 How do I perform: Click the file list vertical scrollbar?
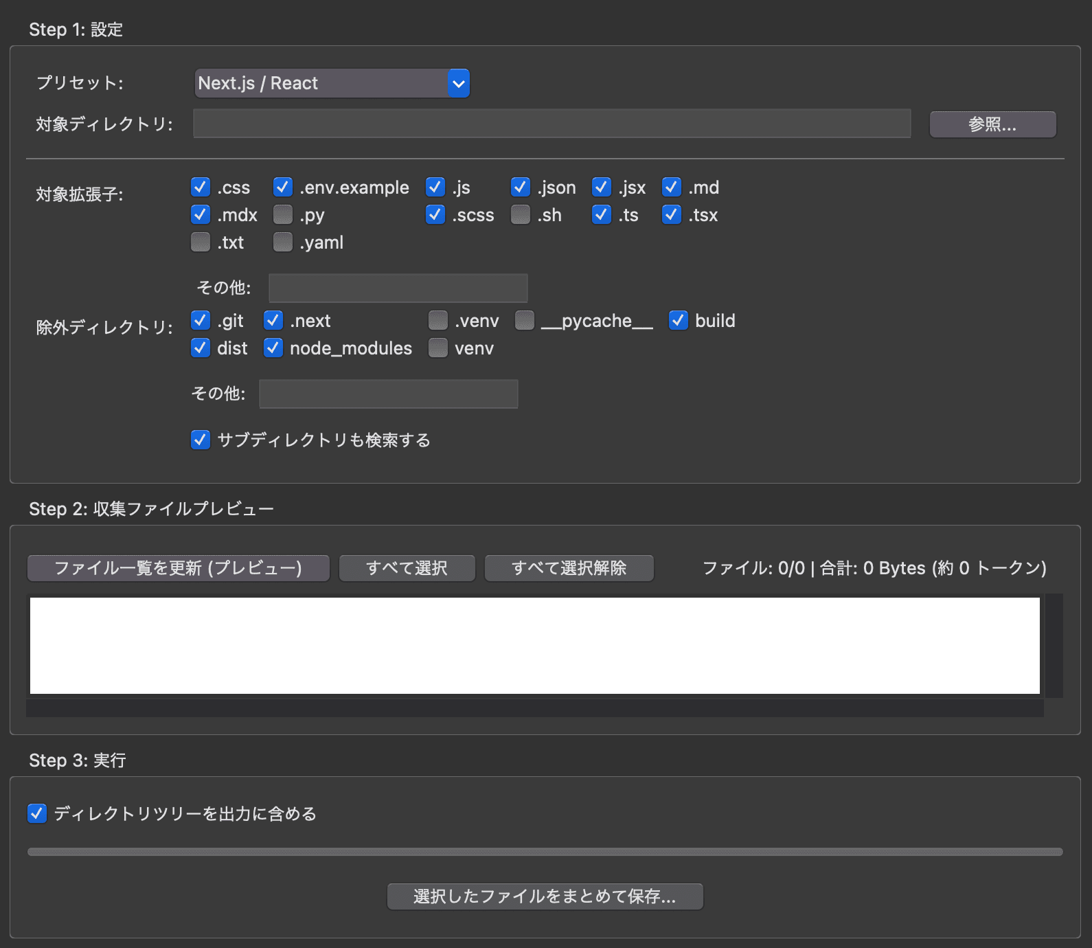(x=1054, y=646)
